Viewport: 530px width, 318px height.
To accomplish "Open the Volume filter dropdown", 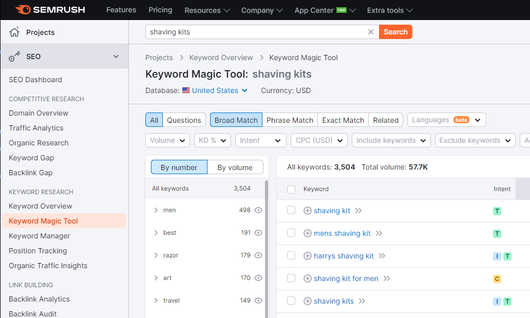I will coord(167,140).
